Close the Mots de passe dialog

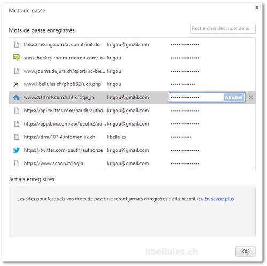(257, 7)
